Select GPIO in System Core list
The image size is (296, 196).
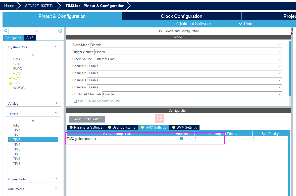click(17, 64)
